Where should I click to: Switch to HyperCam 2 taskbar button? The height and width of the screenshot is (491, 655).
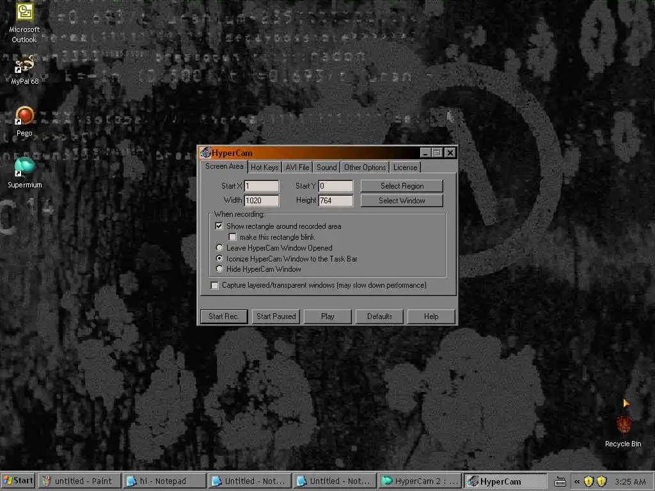pos(420,481)
